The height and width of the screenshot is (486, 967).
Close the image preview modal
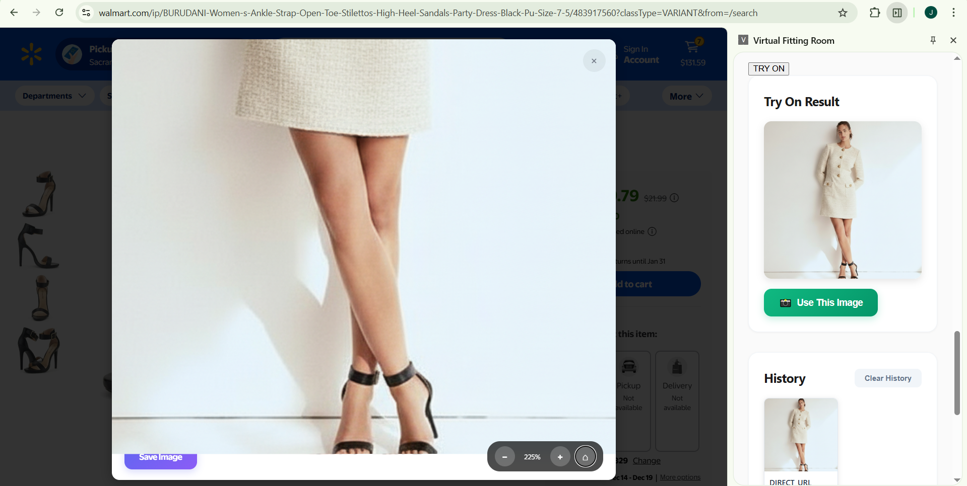coord(594,61)
